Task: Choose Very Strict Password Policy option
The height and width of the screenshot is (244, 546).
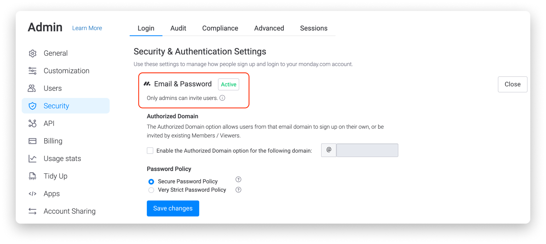Action: 151,190
